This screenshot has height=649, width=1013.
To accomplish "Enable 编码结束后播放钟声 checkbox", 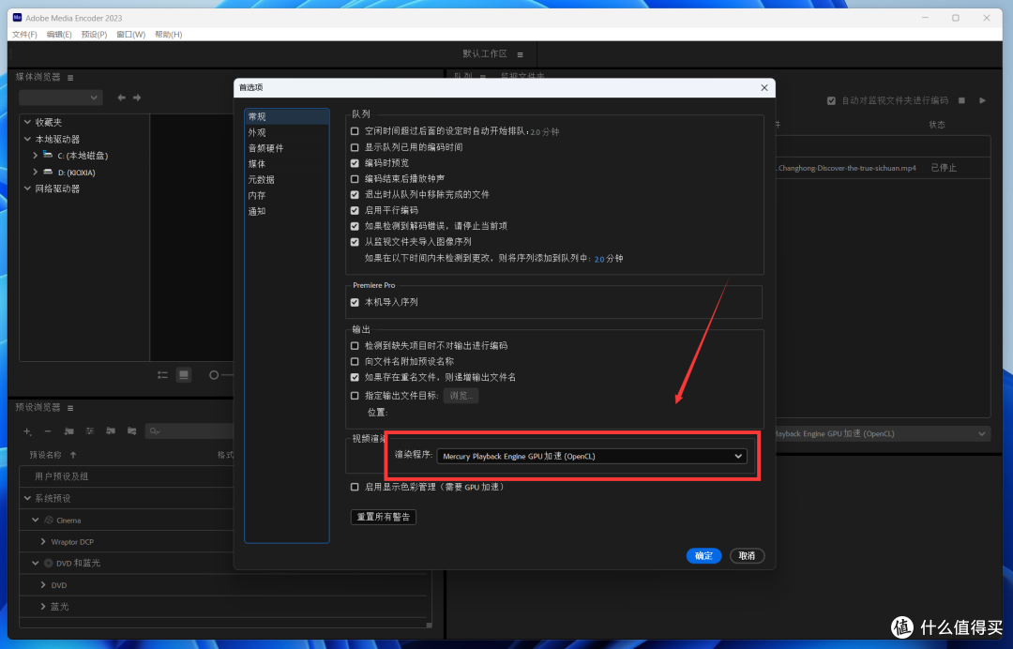I will tap(355, 179).
